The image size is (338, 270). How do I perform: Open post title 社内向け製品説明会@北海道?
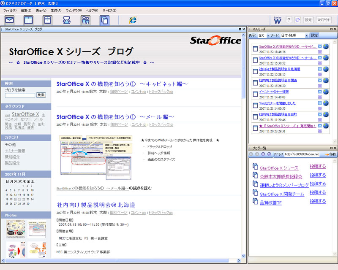96,205
